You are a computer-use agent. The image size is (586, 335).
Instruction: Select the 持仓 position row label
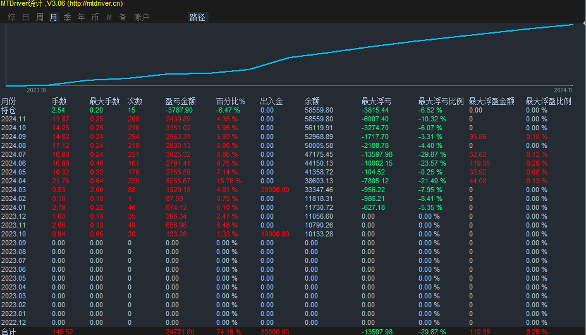(x=9, y=110)
